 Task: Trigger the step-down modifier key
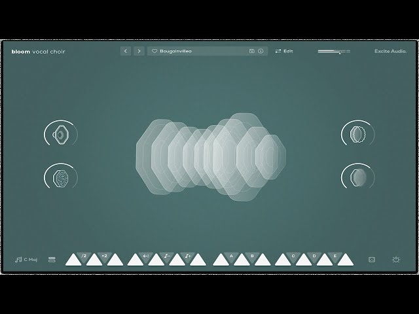point(167,256)
